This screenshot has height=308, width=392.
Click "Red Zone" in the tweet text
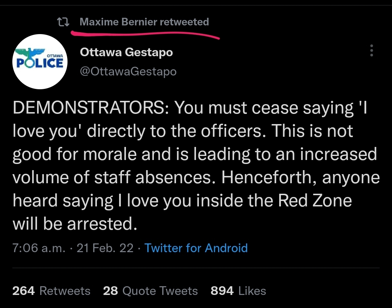click(x=315, y=200)
